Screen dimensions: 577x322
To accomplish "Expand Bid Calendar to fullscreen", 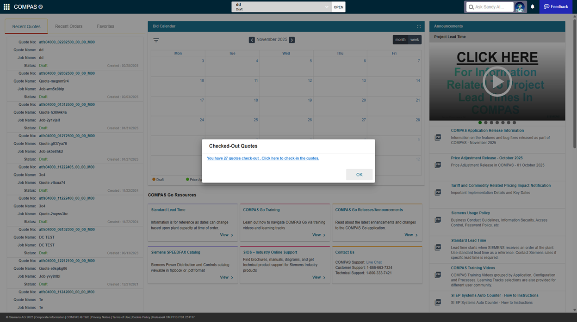I will (419, 27).
